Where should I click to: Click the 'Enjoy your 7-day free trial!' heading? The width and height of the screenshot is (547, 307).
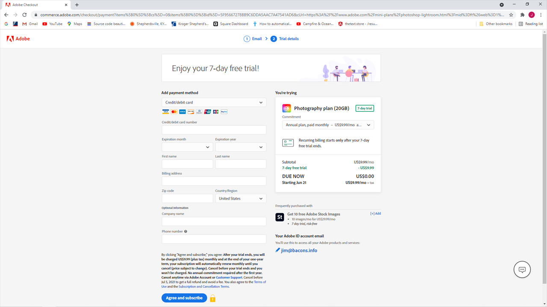(215, 68)
